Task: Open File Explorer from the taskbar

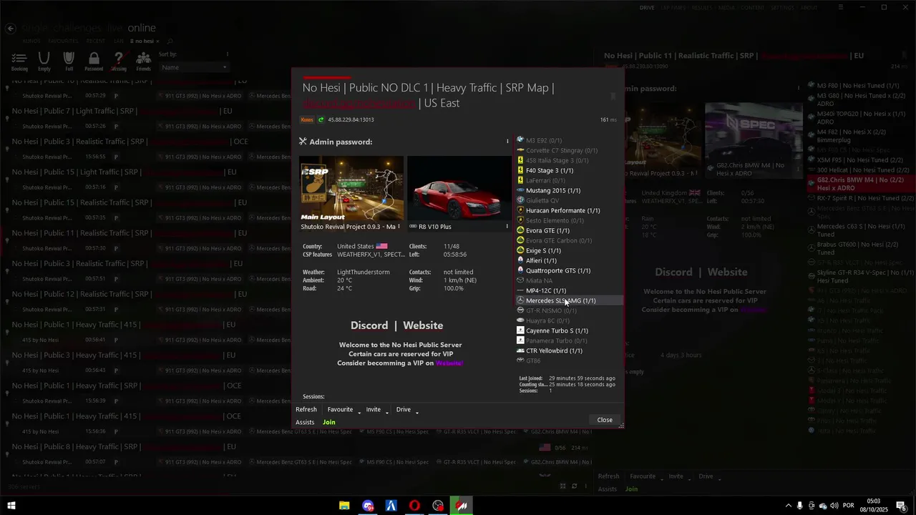Action: [344, 506]
